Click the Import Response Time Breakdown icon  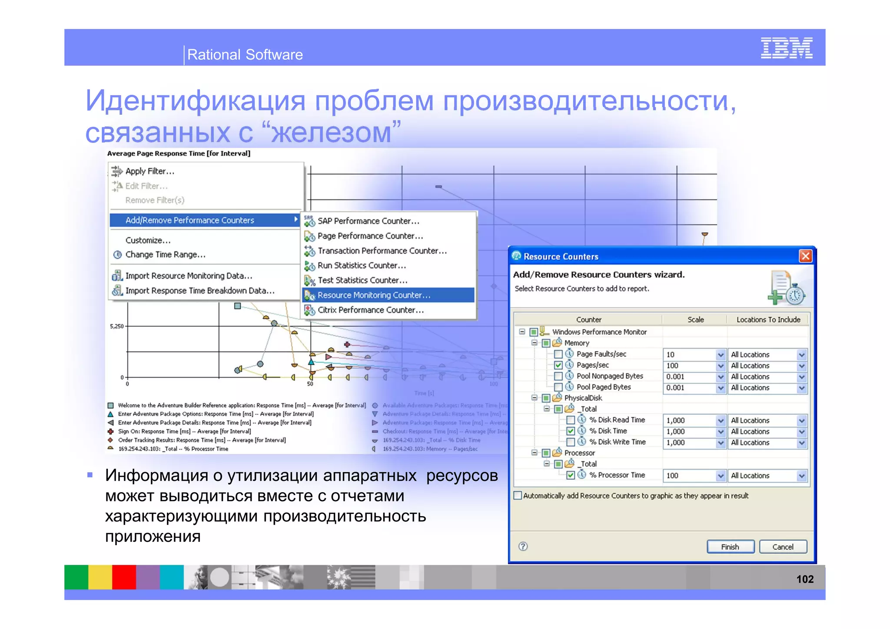click(x=117, y=290)
